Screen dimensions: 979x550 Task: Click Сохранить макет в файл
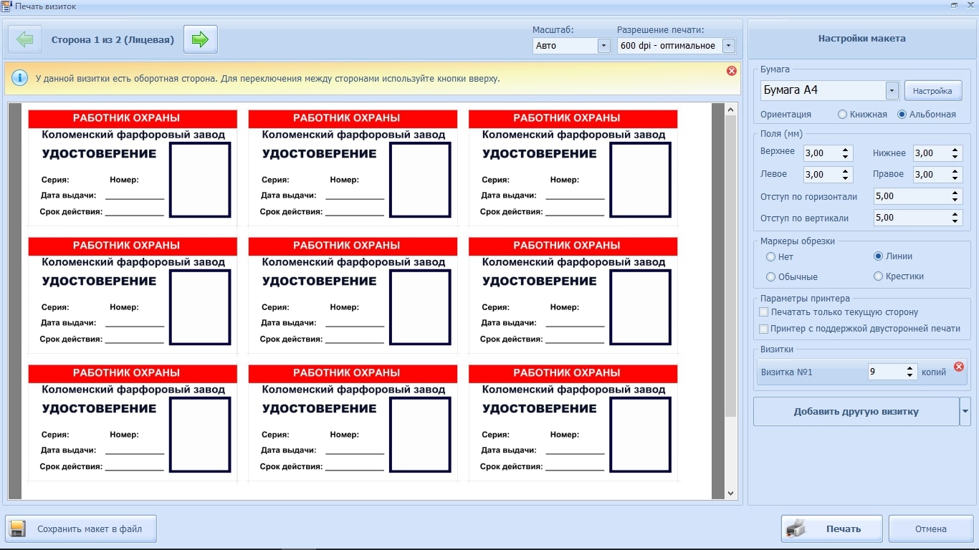click(x=81, y=529)
